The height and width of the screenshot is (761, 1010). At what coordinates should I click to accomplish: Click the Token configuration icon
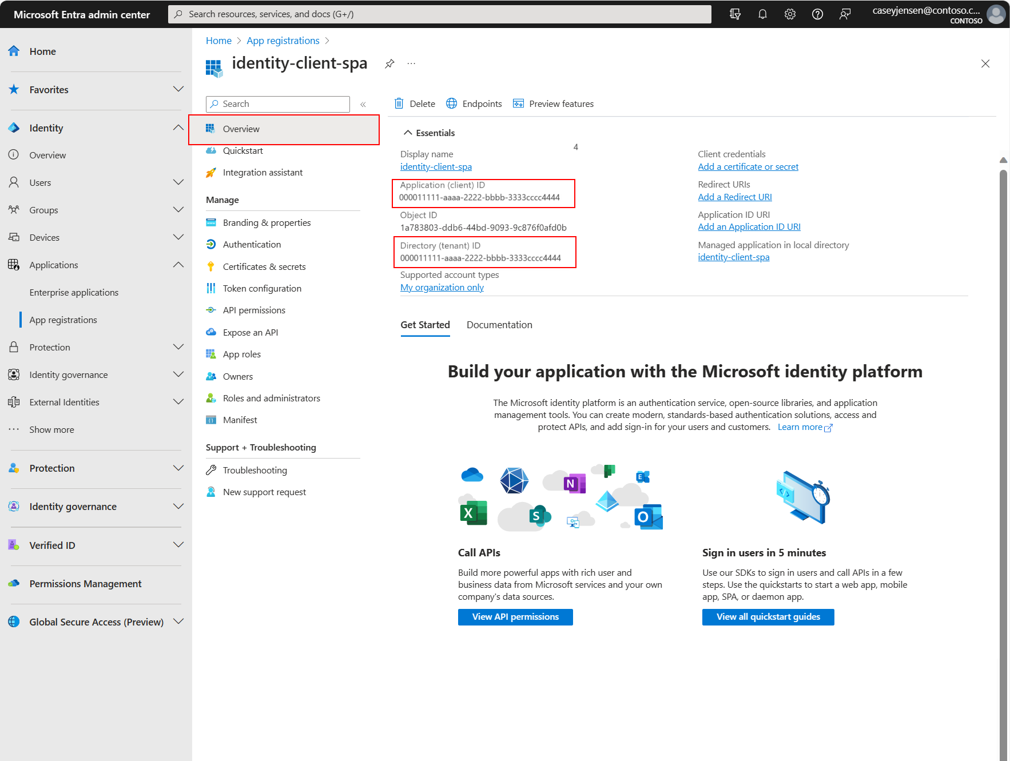(x=211, y=288)
